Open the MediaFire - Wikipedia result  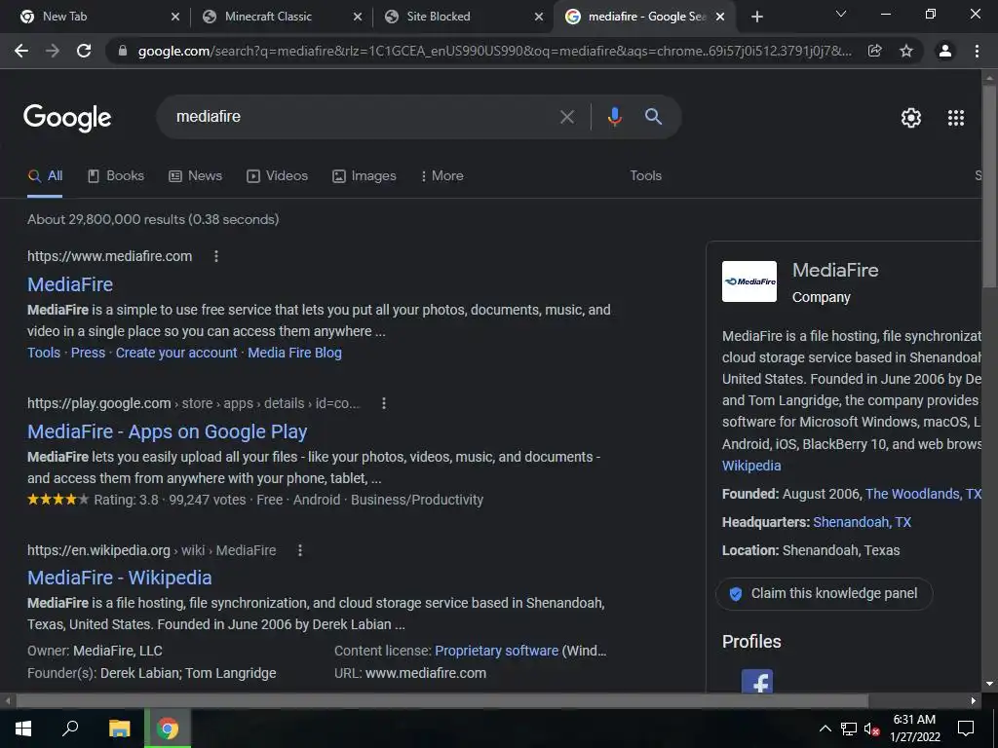point(120,578)
